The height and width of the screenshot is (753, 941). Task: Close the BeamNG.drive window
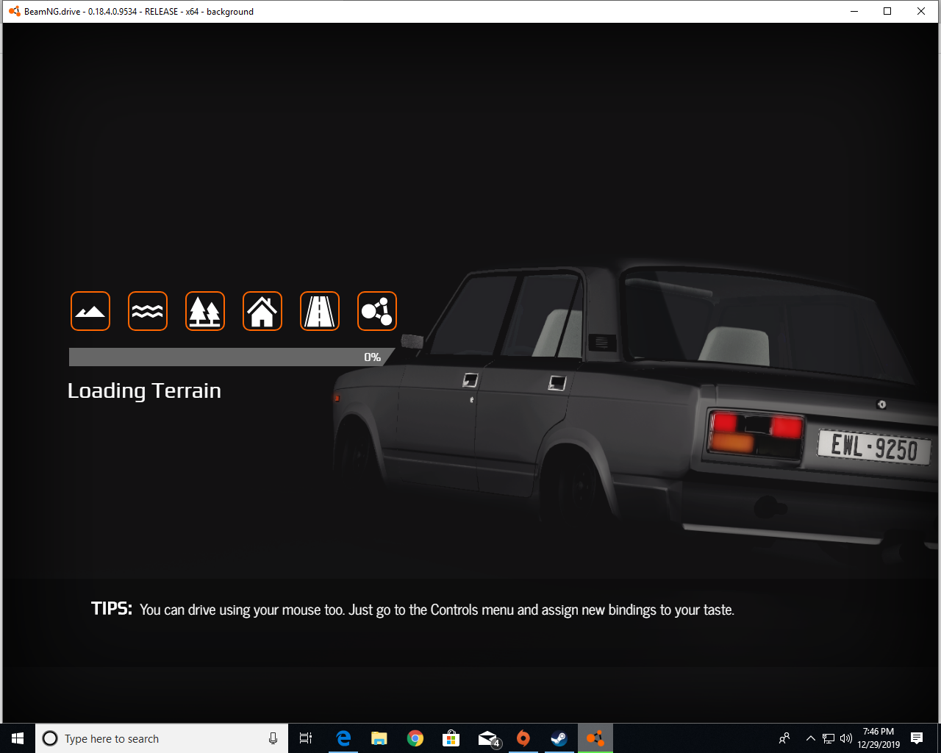(x=921, y=11)
